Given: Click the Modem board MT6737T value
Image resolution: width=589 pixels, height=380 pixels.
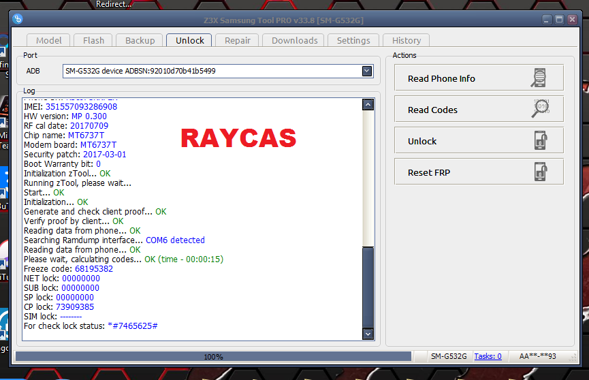Looking at the screenshot, I should 99,145.
